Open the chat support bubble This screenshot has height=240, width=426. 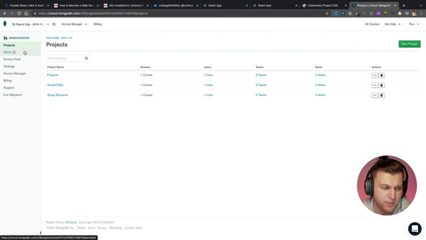tap(415, 229)
